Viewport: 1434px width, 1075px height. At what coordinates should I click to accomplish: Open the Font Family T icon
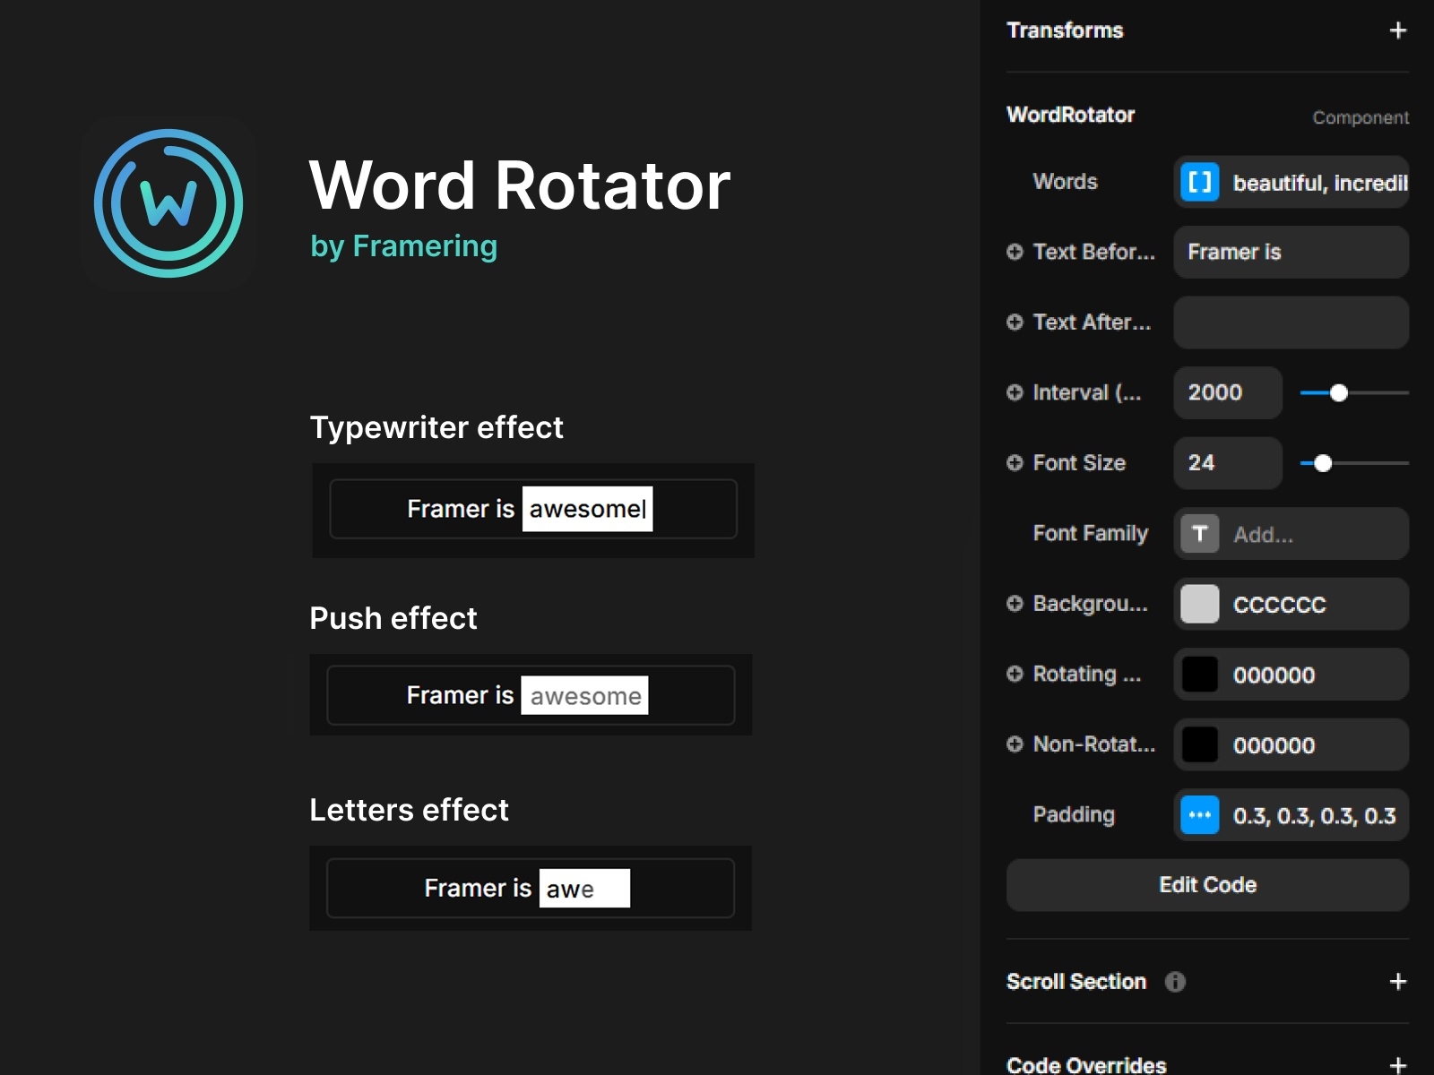pyautogui.click(x=1199, y=534)
